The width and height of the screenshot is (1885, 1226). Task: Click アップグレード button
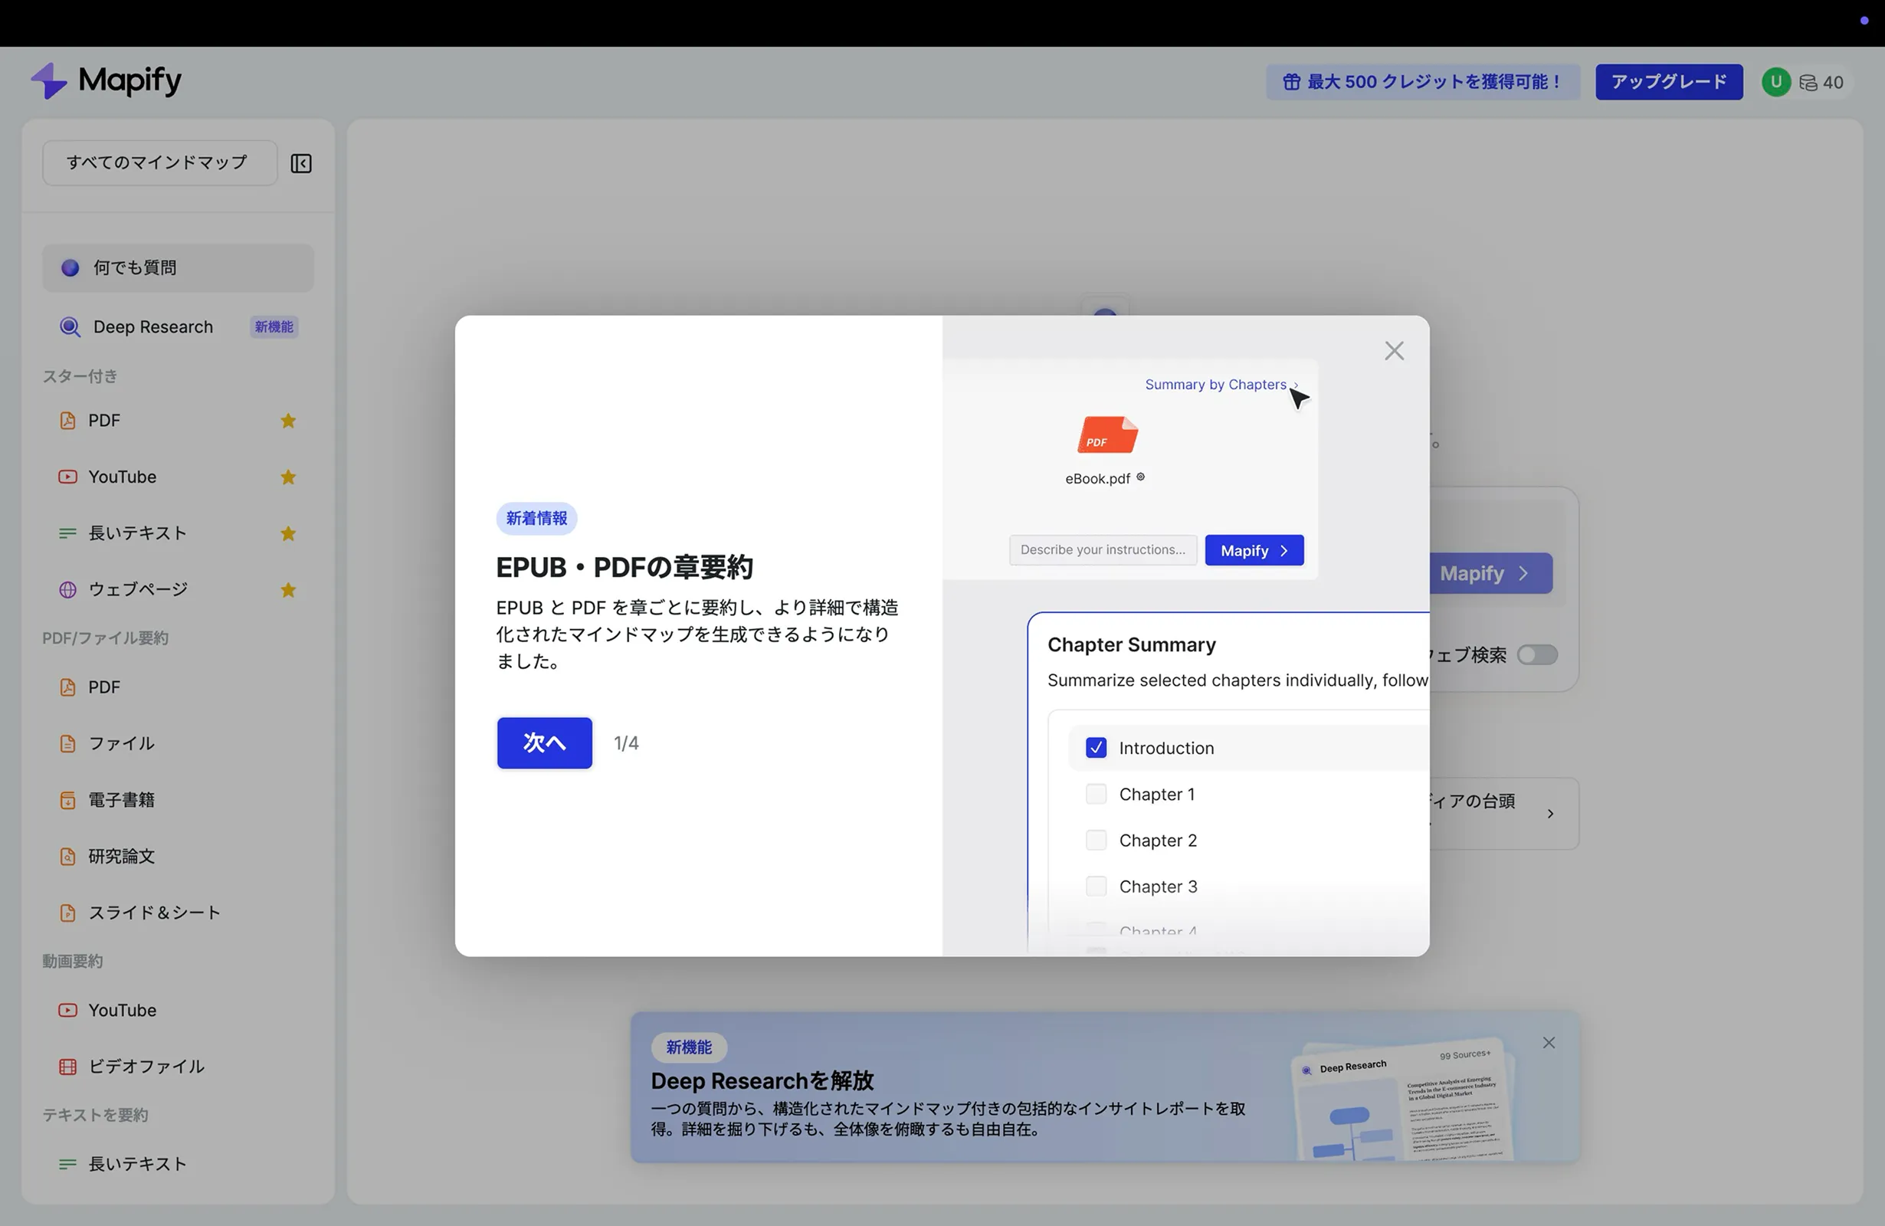pyautogui.click(x=1669, y=81)
